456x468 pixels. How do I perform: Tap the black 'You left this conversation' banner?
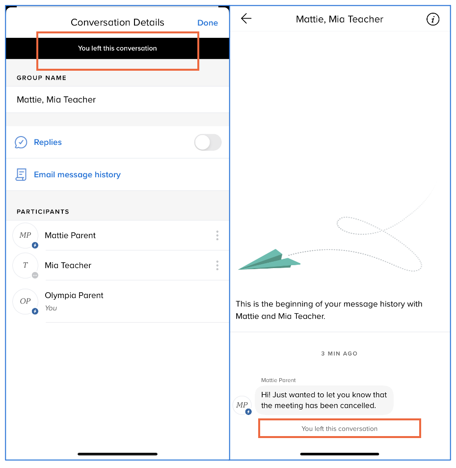[x=117, y=49]
